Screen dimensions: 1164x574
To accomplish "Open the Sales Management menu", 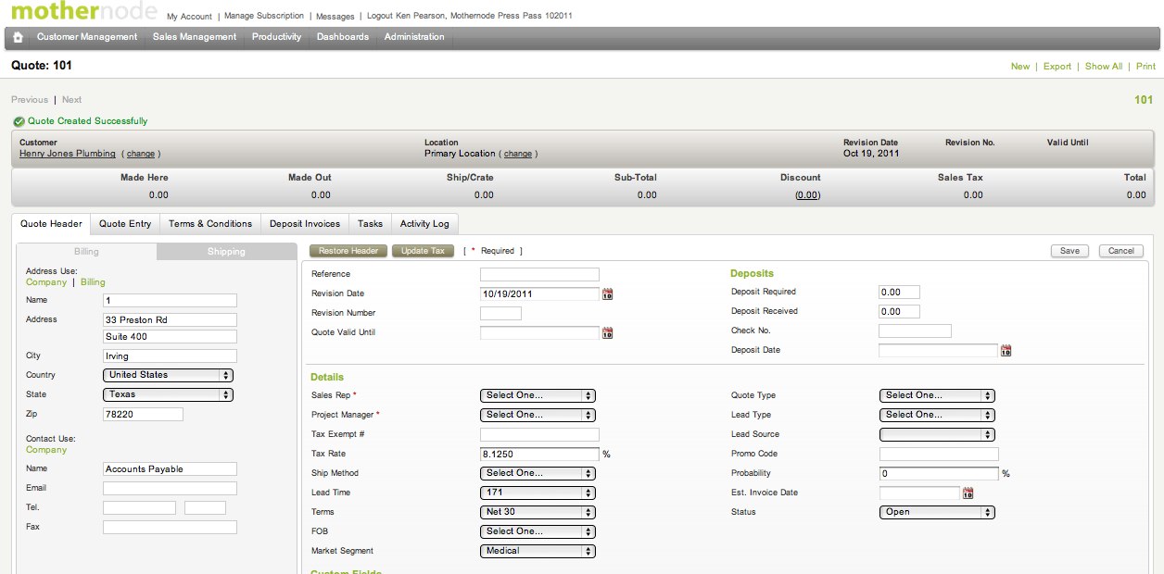I will (195, 37).
